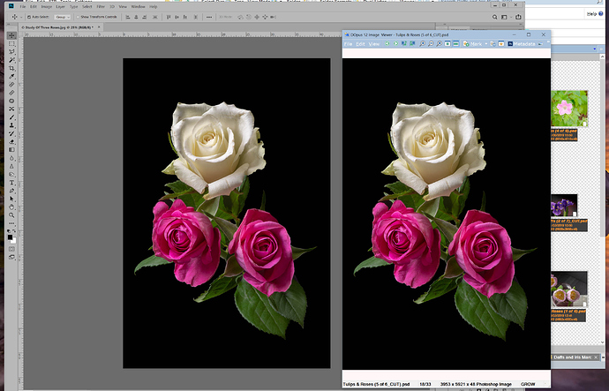Click the 3D mode orbit icon

coord(240,17)
